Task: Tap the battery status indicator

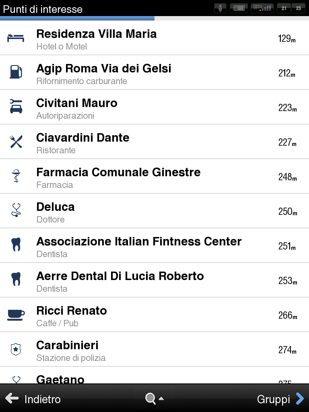Action: tap(239, 8)
